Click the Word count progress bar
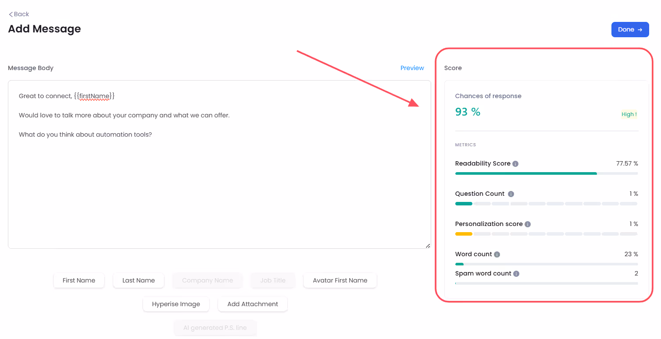661x339 pixels. point(547,264)
